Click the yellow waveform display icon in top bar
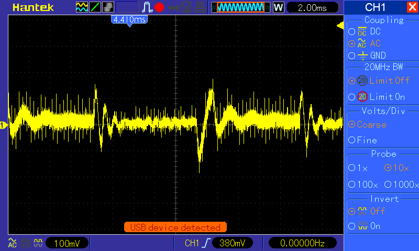The image size is (419, 251). click(x=82, y=7)
